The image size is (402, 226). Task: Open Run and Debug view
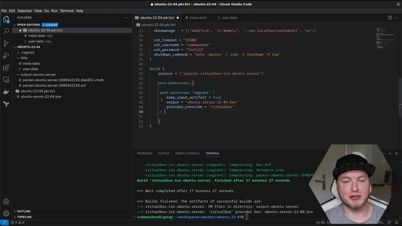(6, 55)
